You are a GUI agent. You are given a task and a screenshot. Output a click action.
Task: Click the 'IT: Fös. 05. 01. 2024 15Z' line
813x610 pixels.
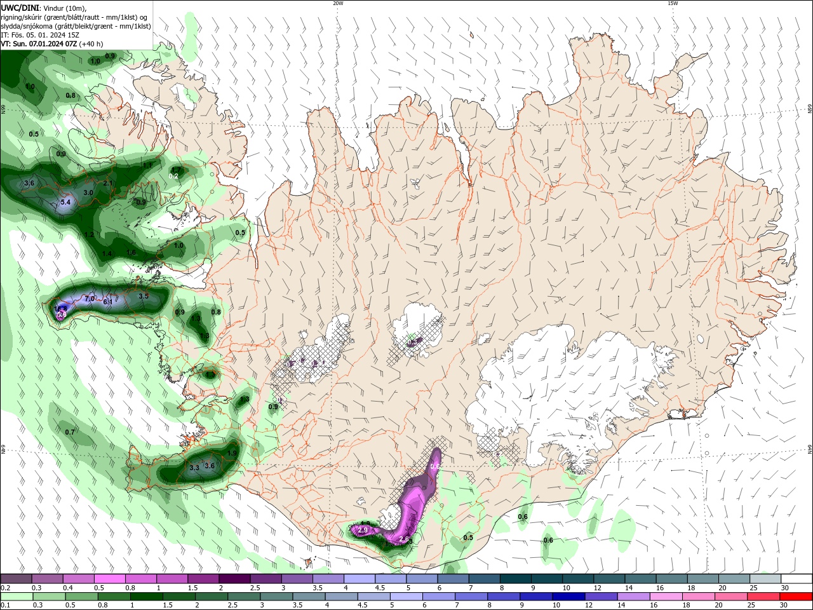pos(40,35)
